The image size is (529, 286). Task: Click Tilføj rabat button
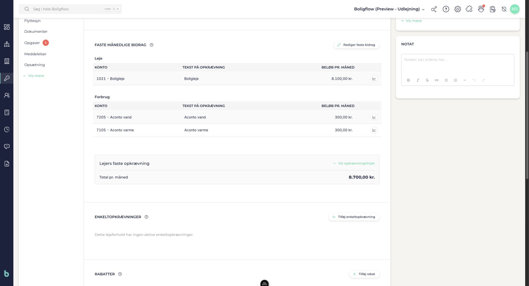[364, 274]
